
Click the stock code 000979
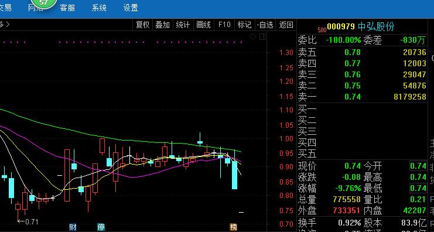[x=341, y=26]
